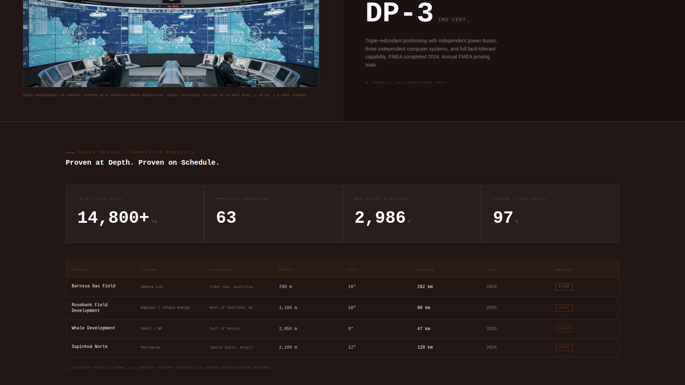685x385 pixels.
Task: Sort table by PROJECT column header
Action: pyautogui.click(x=81, y=270)
